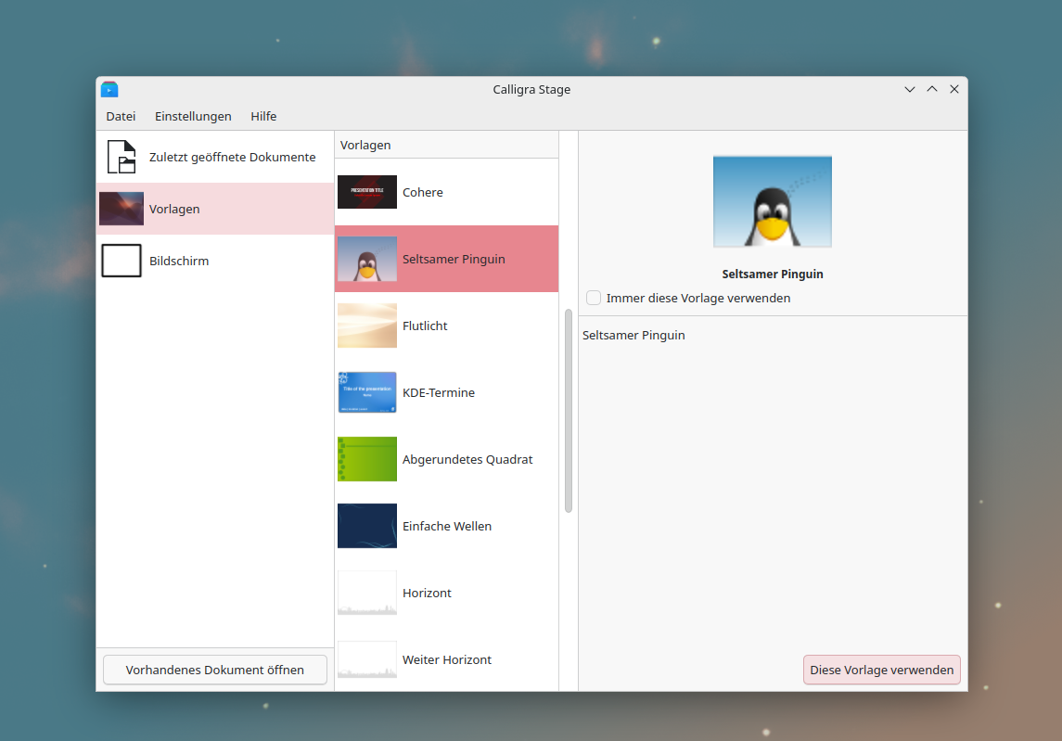Click the large penguin preview image
Screen dimensions: 1062x741
772,202
